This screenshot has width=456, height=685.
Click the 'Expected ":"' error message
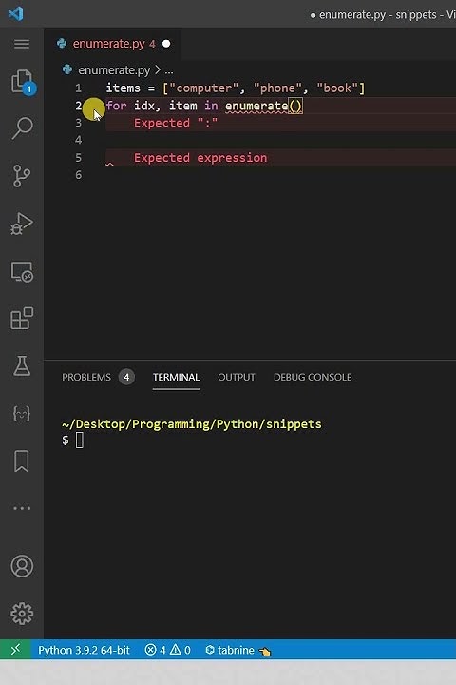point(176,123)
